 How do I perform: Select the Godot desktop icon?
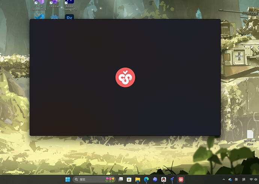[x=54, y=17]
